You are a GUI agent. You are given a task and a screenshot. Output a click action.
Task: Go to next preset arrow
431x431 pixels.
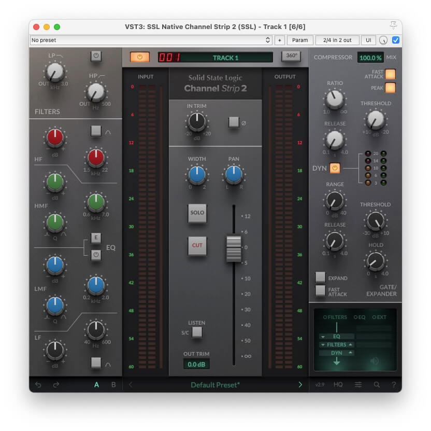pyautogui.click(x=300, y=385)
